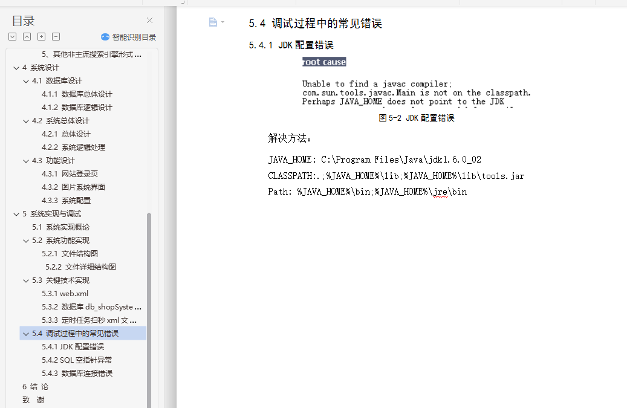The height and width of the screenshot is (408, 627).
Task: Click the document heading '5.4 调试过程中的常见错误'
Action: pyautogui.click(x=315, y=23)
